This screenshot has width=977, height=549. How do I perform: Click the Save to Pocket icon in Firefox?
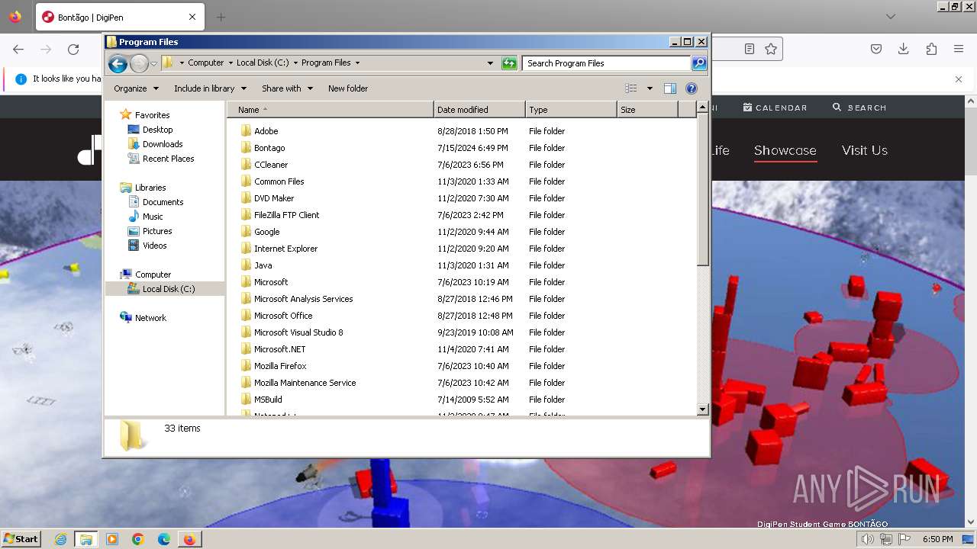[x=876, y=49]
